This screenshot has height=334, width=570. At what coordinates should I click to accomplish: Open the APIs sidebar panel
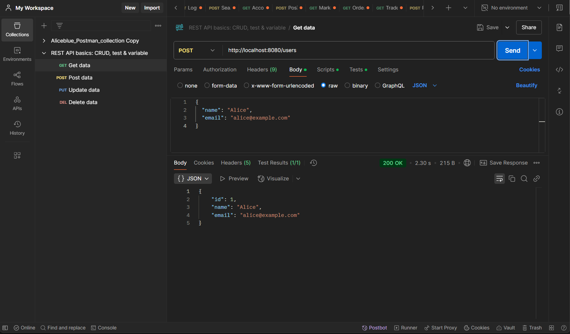[17, 104]
